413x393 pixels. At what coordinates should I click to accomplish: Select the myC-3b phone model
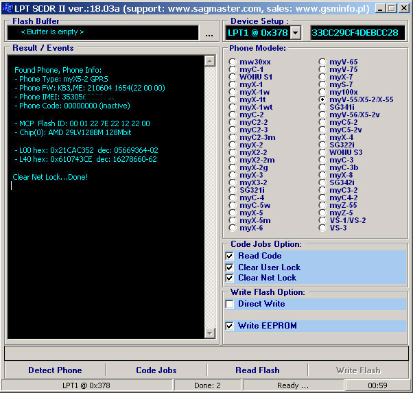click(x=322, y=167)
